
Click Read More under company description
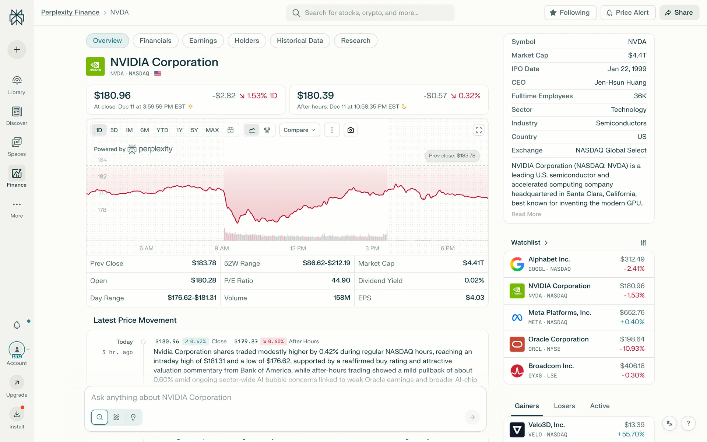[526, 214]
